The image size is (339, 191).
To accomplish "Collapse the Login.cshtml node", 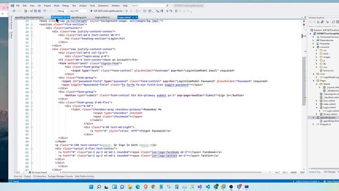I will (317, 107).
